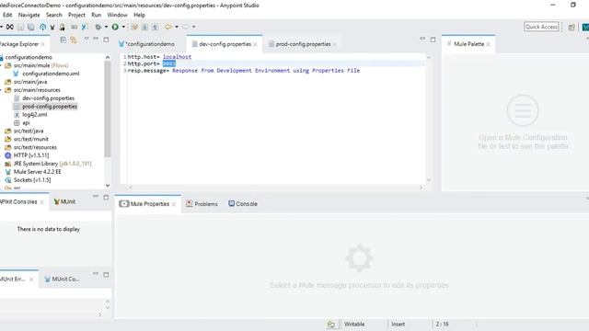589x331 pixels.
Task: Maximize the APIkit Consoles panel
Action: click(x=107, y=197)
